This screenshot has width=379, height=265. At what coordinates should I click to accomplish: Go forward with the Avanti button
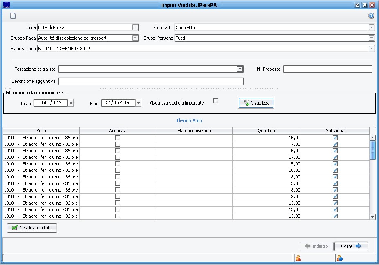(351, 246)
